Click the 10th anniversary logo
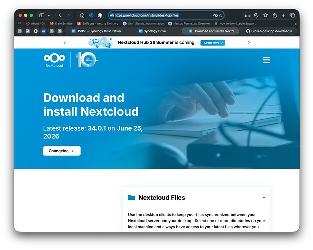Image resolution: width=313 pixels, height=250 pixels. pos(87,60)
